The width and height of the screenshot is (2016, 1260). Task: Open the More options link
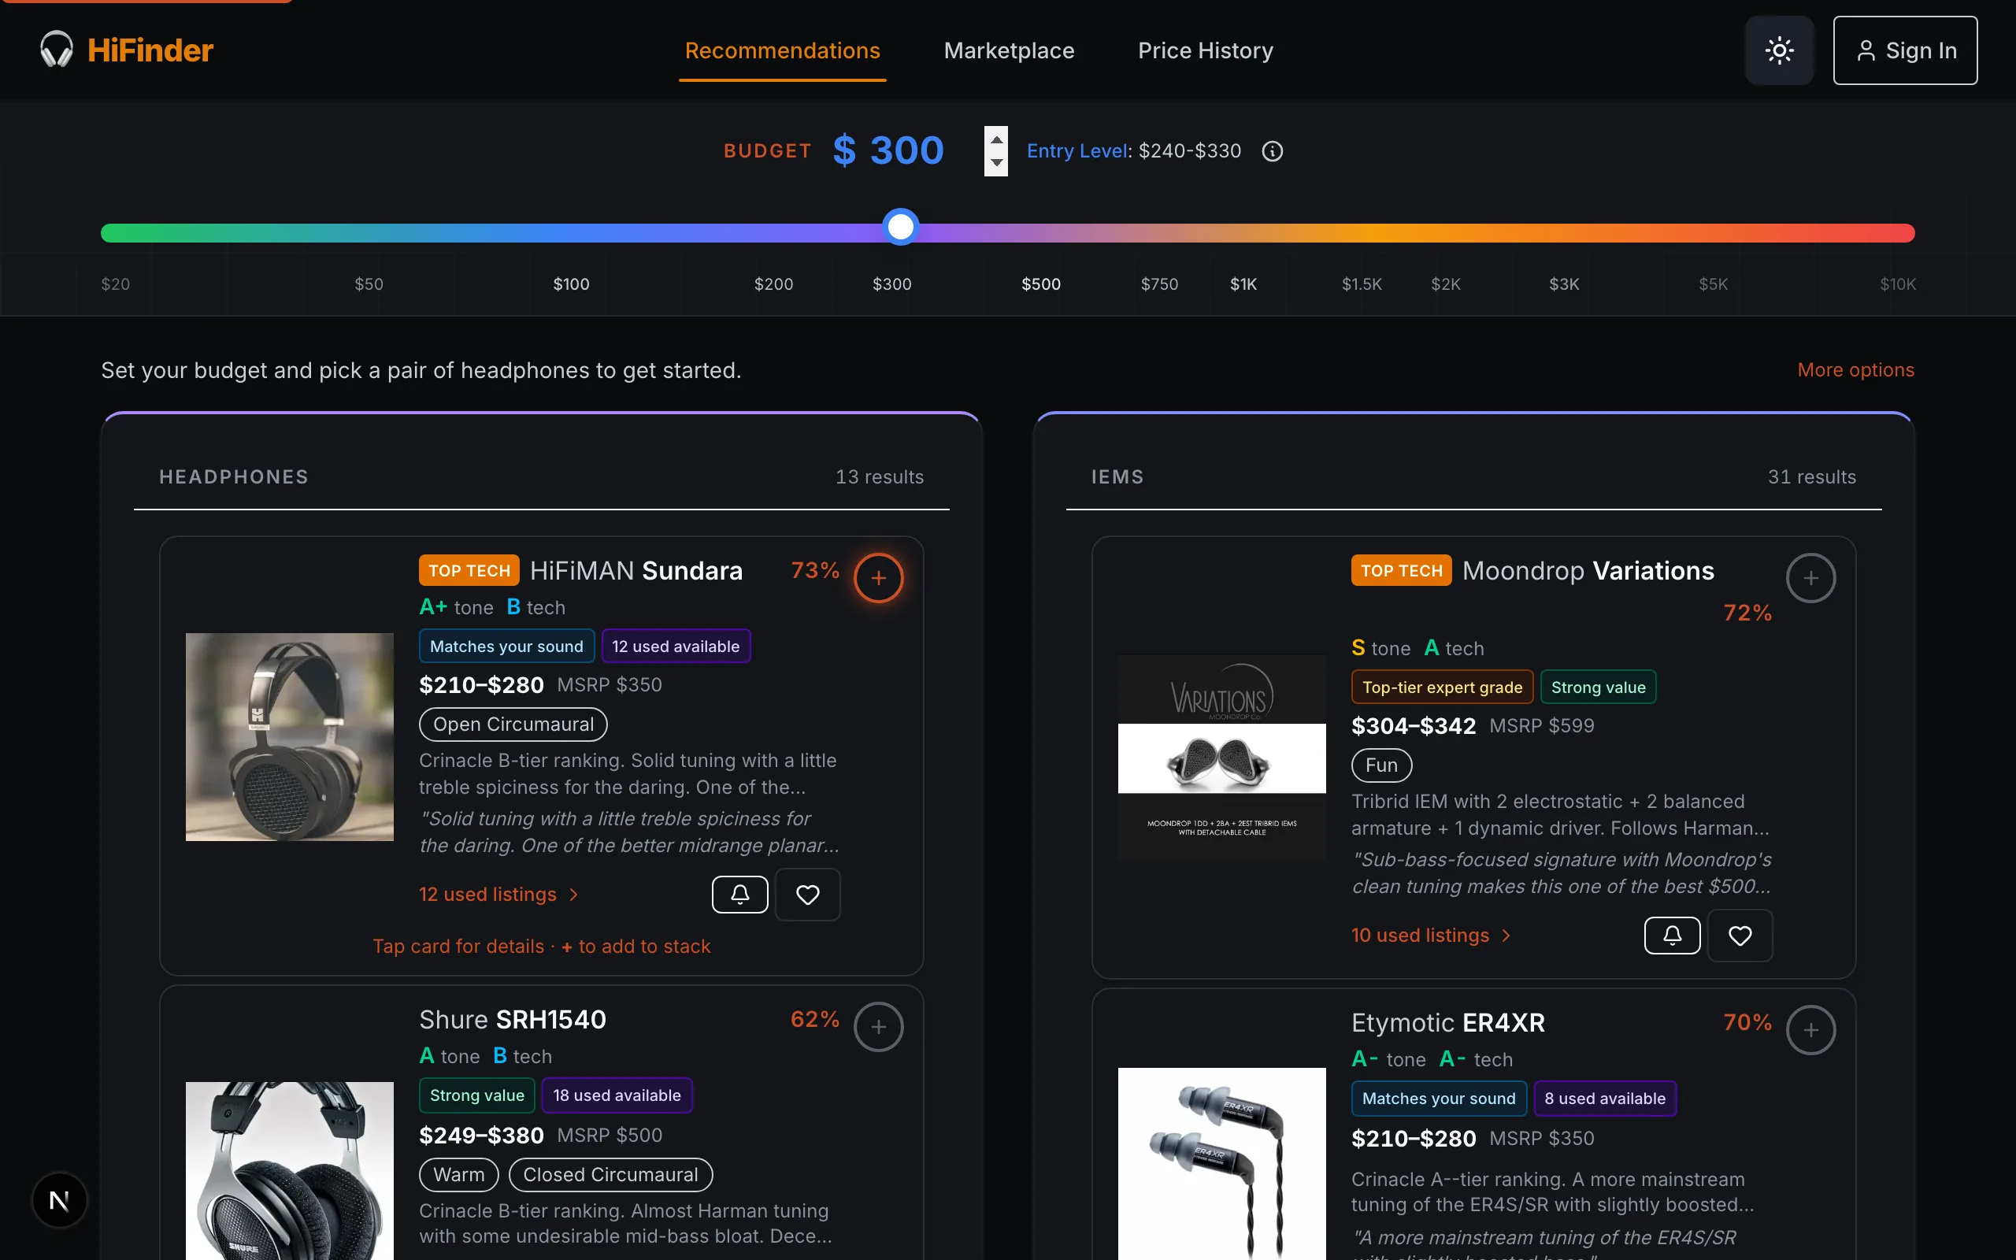pos(1855,369)
